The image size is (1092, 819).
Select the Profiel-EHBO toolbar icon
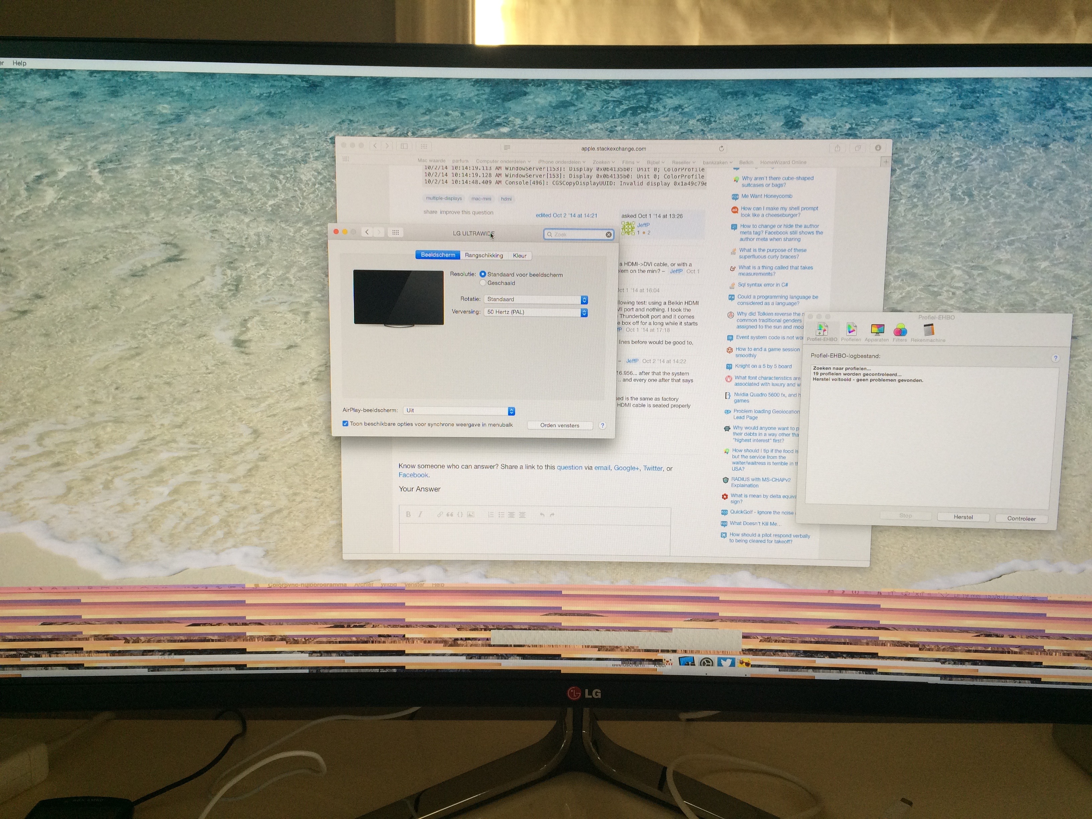(822, 330)
